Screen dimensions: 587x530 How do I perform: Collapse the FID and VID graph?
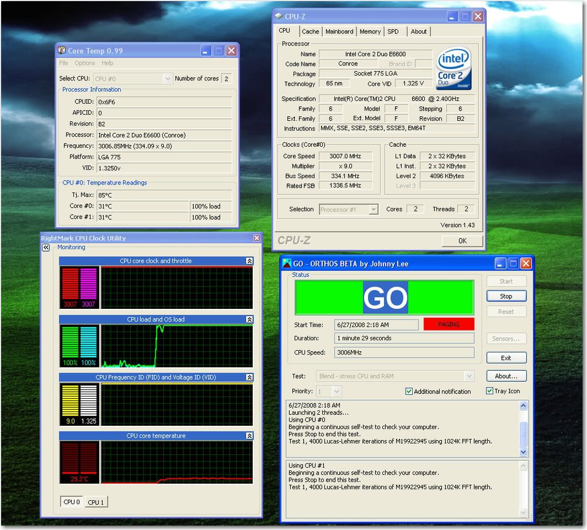(249, 377)
